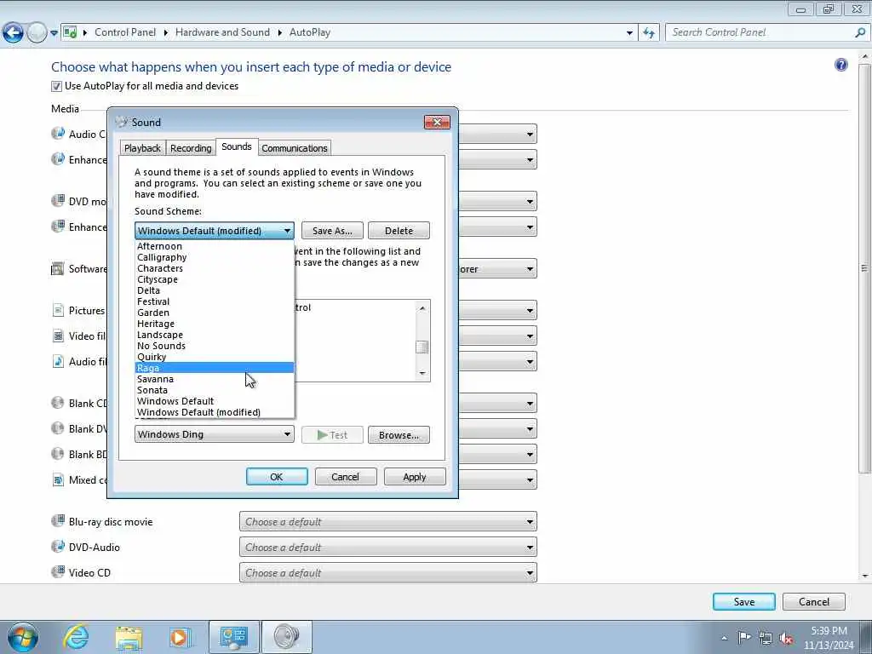Click the Action Center flag tray icon
Screen dimensions: 872x654
tap(744, 638)
